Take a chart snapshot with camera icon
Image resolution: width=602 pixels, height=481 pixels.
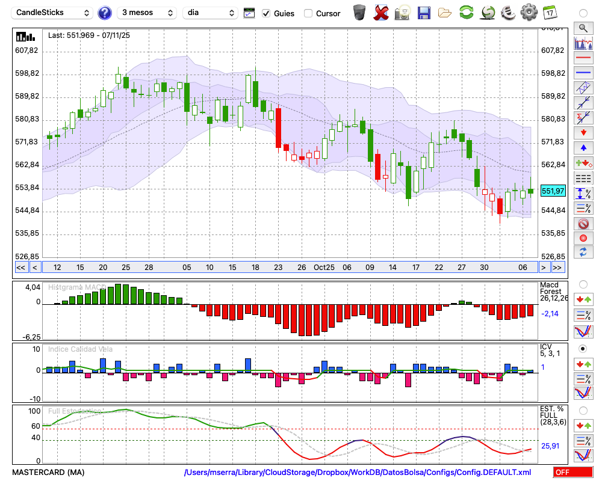point(402,13)
